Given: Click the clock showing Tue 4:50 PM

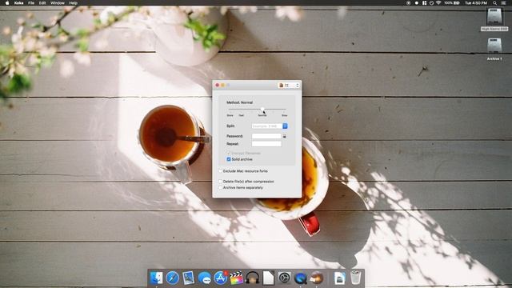Looking at the screenshot, I should (x=476, y=3).
